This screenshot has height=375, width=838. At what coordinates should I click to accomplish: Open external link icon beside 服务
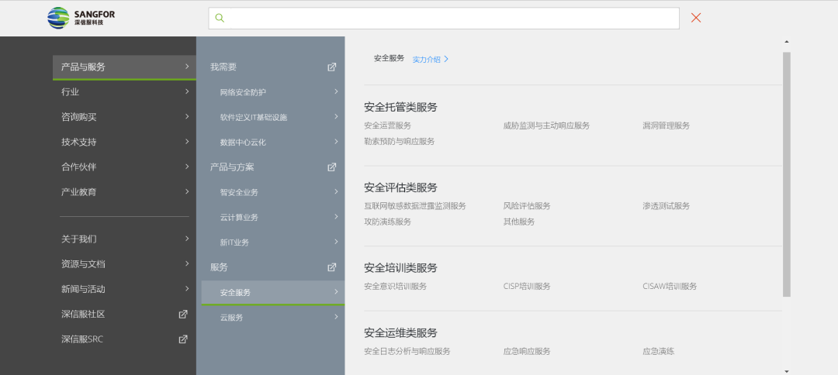332,267
